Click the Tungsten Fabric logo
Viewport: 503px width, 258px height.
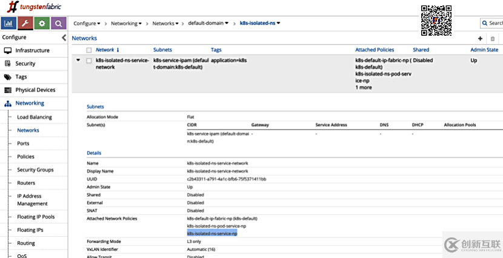(x=34, y=7)
